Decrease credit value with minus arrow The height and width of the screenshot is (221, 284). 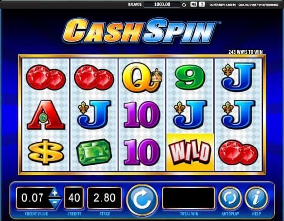click(x=55, y=203)
